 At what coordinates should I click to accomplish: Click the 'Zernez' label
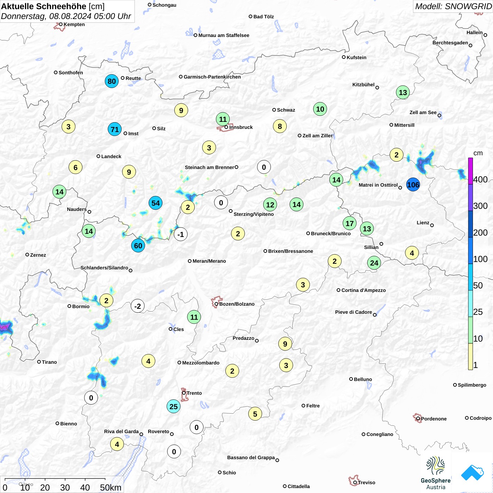[x=38, y=255]
